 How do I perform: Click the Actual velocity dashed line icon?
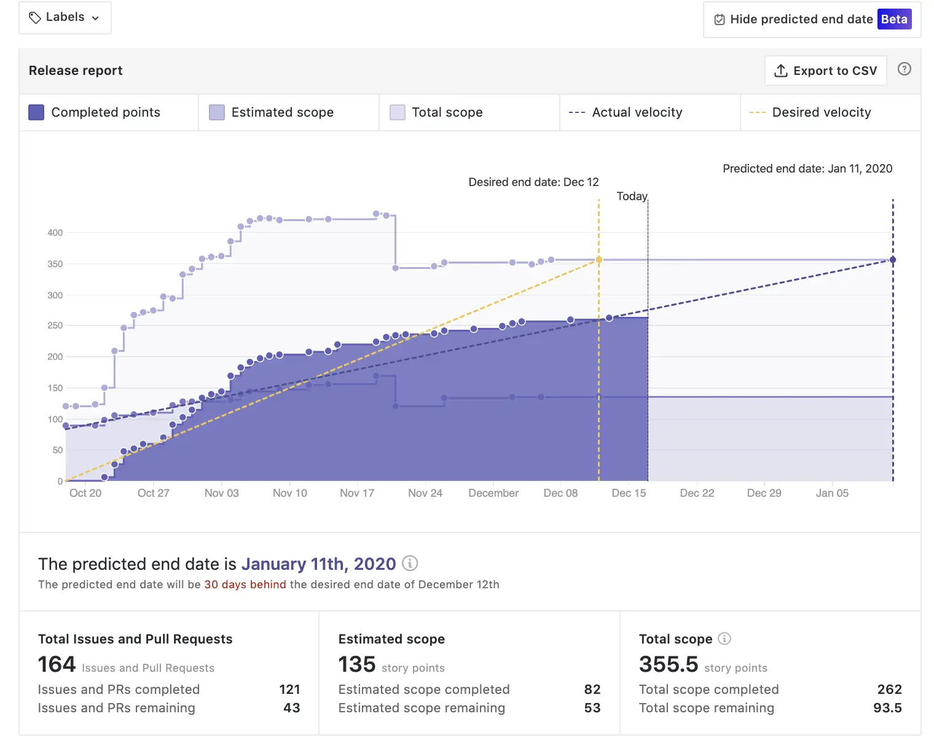(577, 112)
